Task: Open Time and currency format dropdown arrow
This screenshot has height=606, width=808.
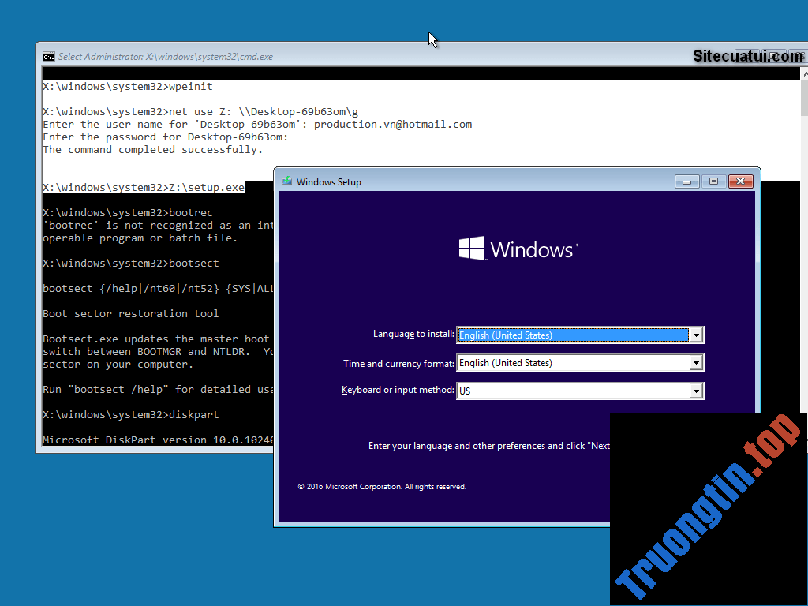Action: click(695, 363)
